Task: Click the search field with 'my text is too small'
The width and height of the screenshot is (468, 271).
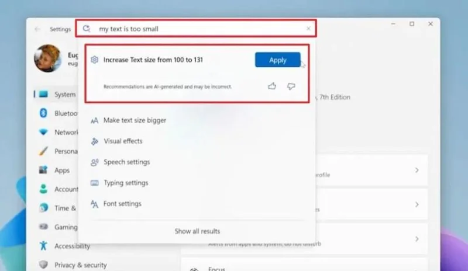Action: 196,29
